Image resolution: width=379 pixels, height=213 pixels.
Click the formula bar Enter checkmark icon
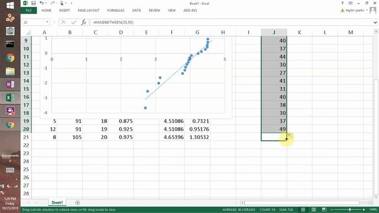point(73,22)
